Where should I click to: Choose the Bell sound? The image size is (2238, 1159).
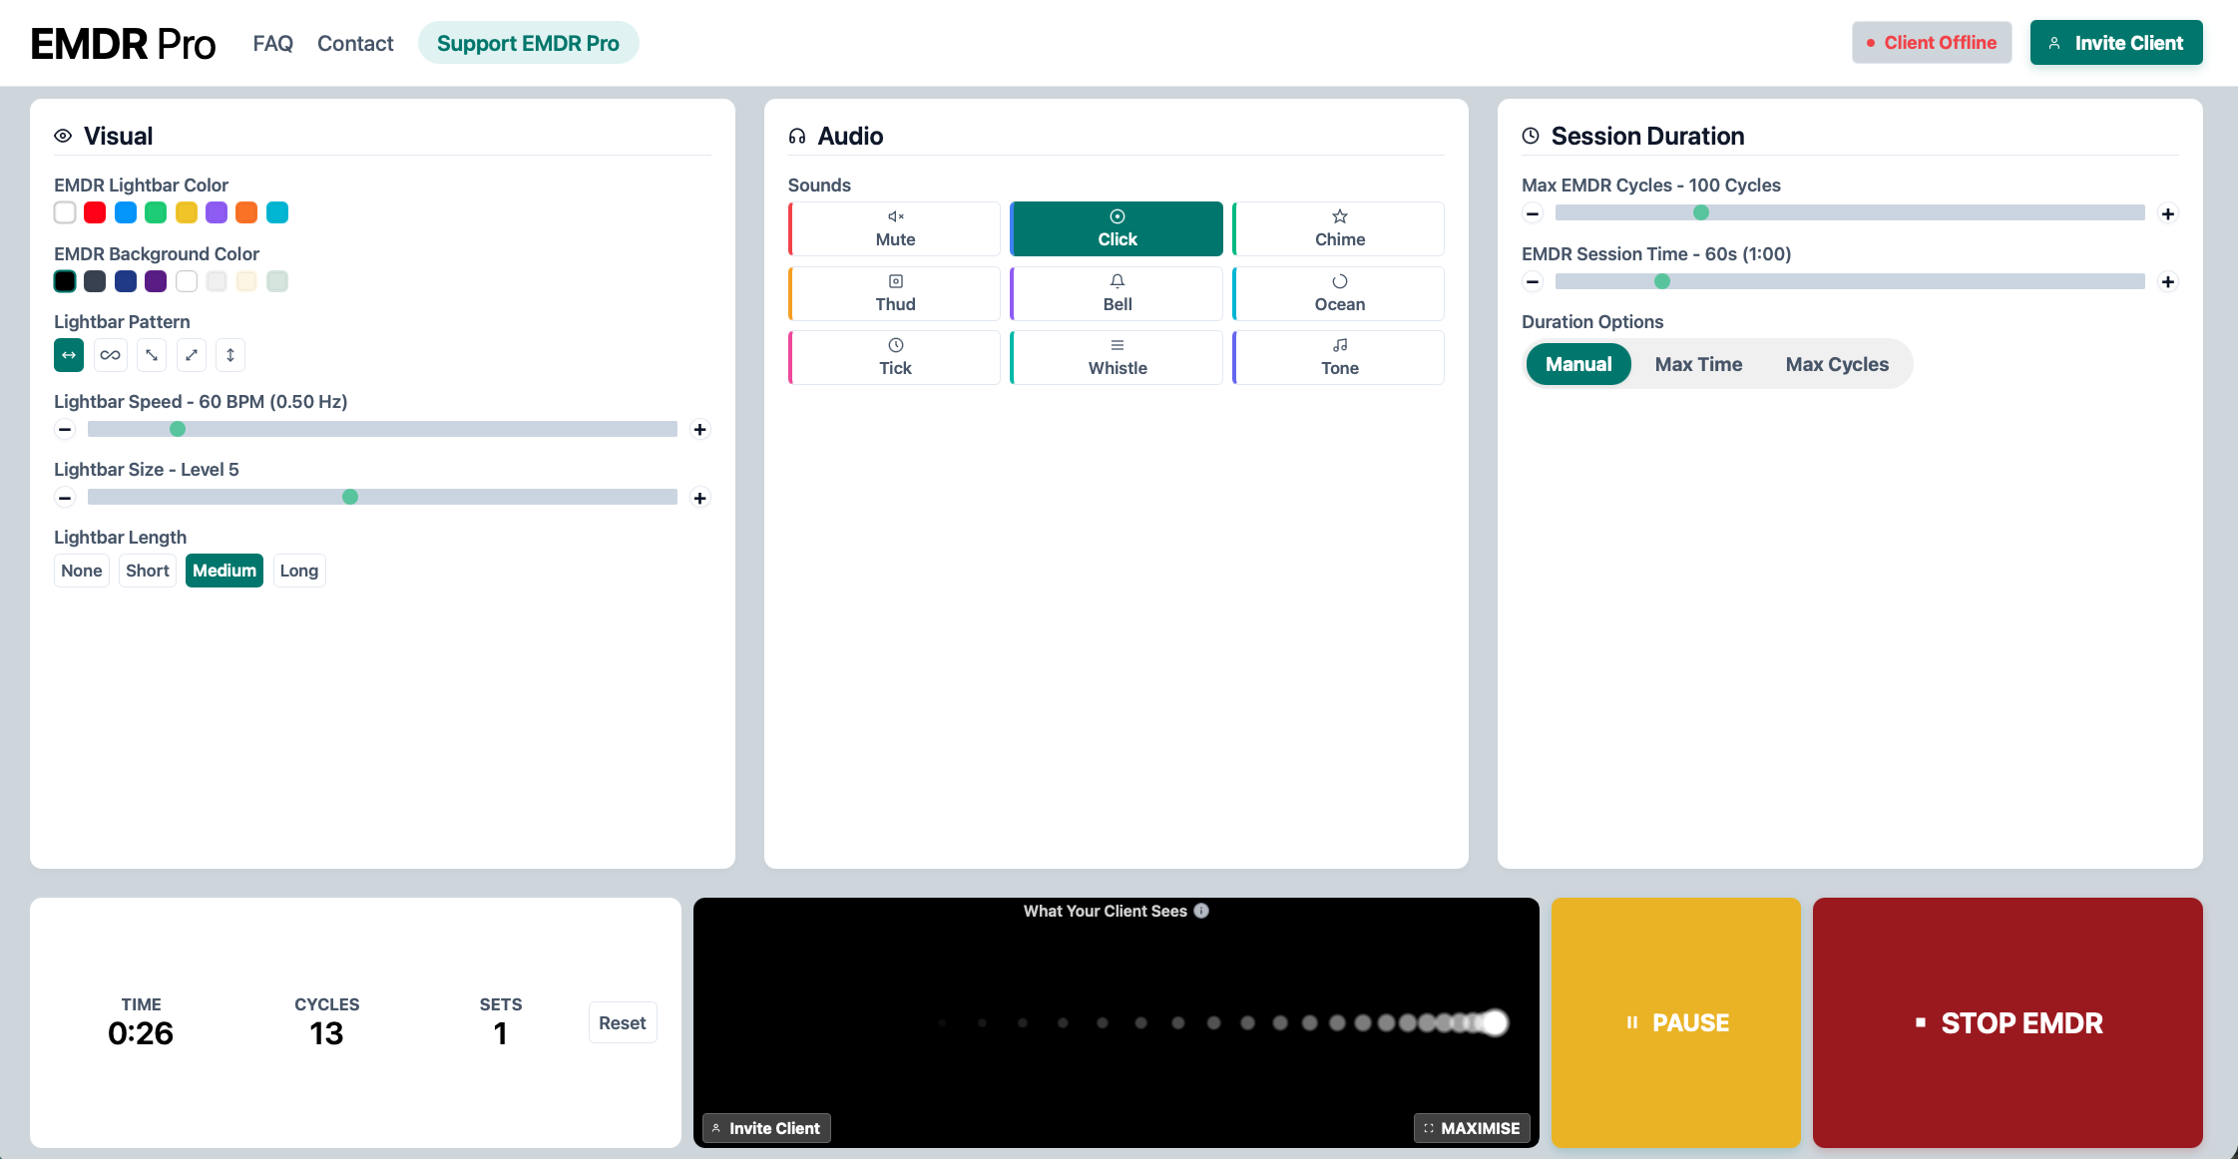tap(1117, 293)
